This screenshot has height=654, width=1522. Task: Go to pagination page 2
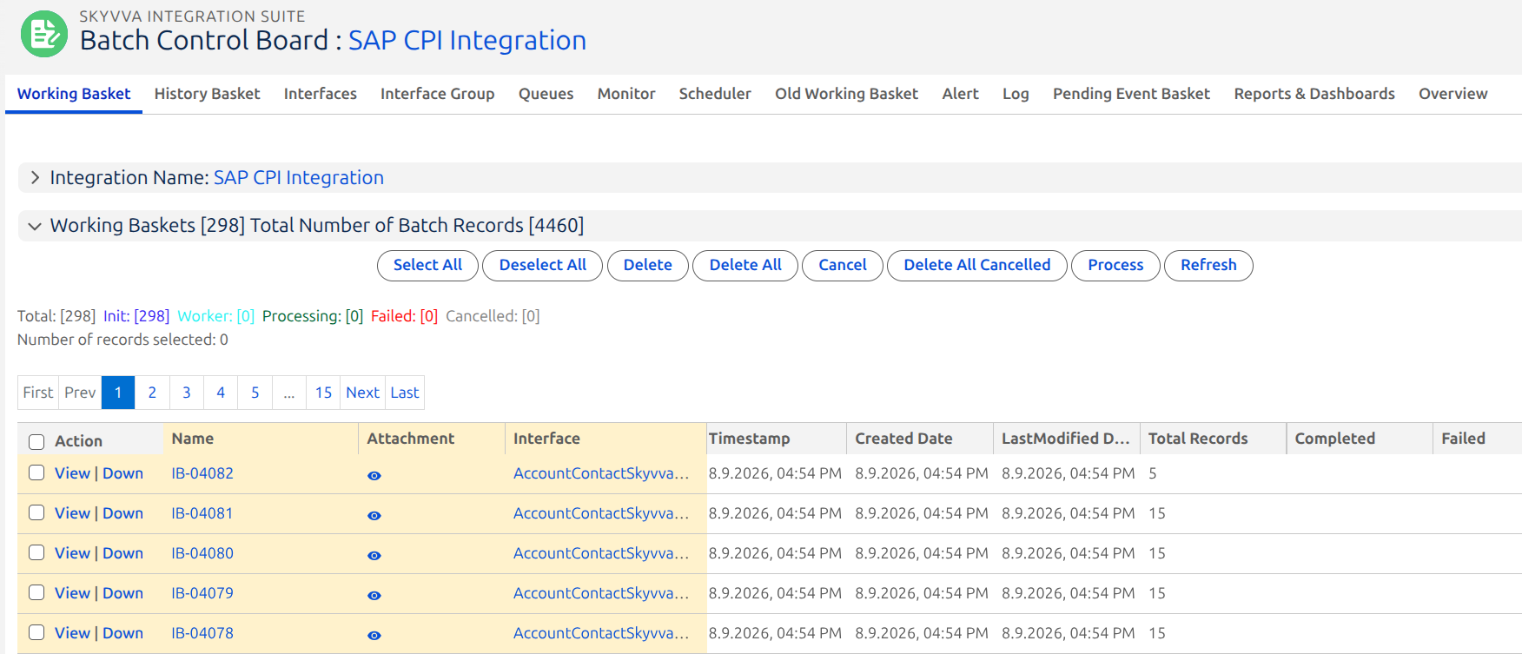tap(152, 393)
